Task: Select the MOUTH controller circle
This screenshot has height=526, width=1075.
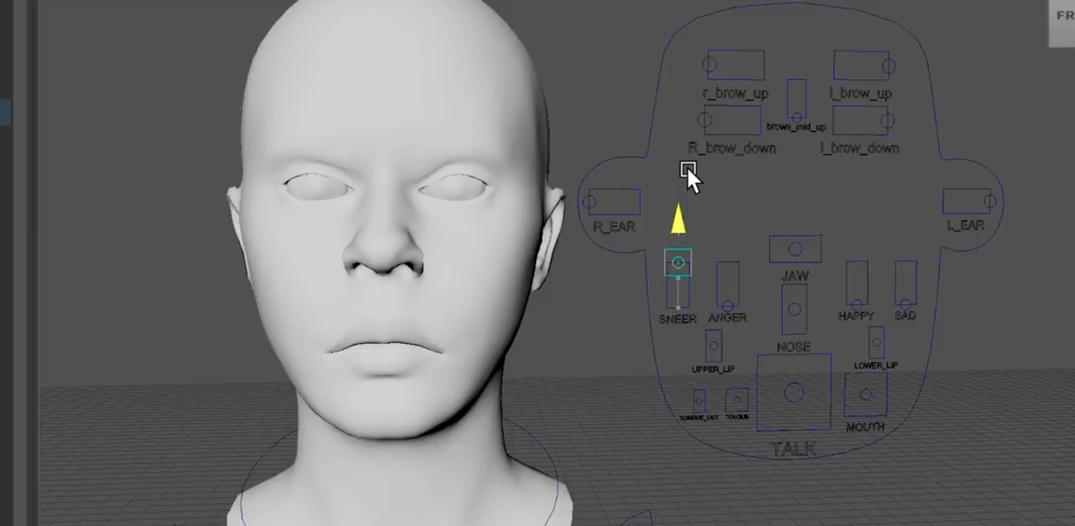Action: coord(867,393)
